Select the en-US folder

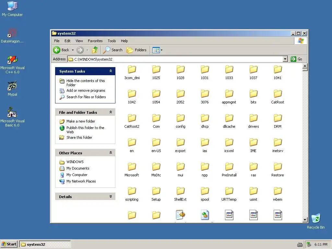pyautogui.click(x=156, y=146)
